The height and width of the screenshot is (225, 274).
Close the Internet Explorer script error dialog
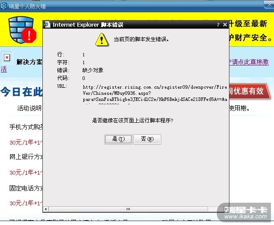pos(225,24)
